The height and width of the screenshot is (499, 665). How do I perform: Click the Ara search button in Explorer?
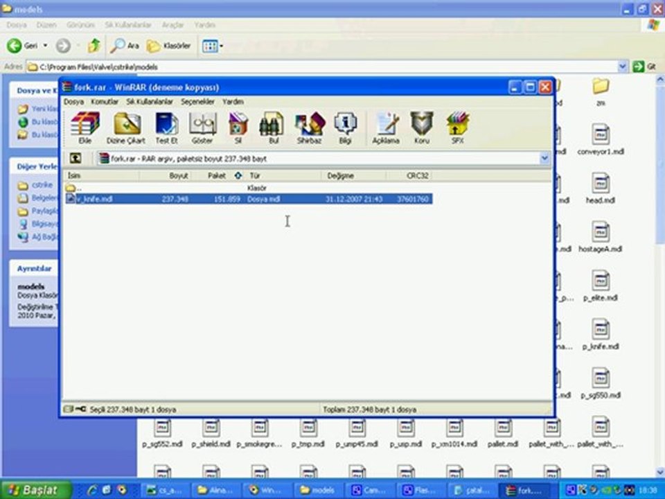click(x=124, y=46)
